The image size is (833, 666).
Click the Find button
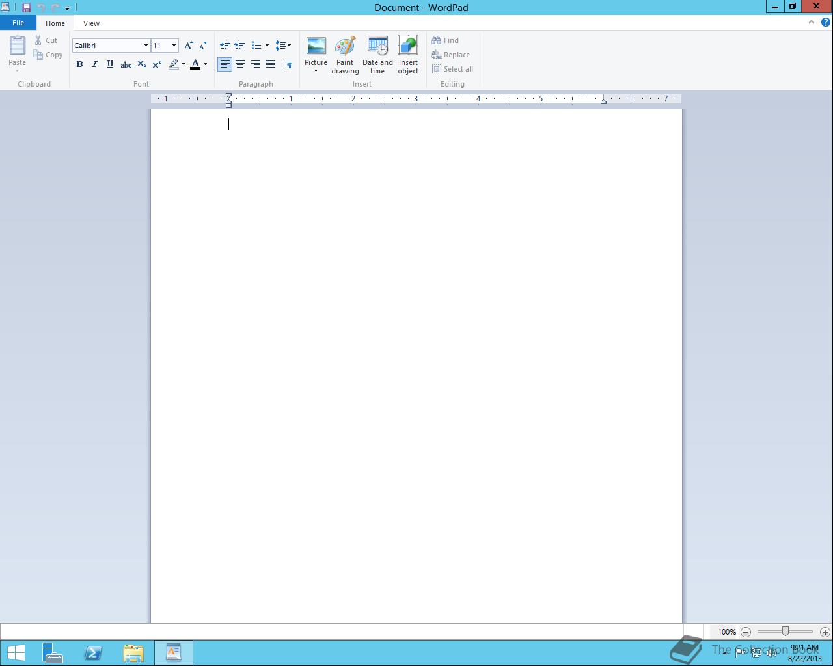[x=445, y=40]
